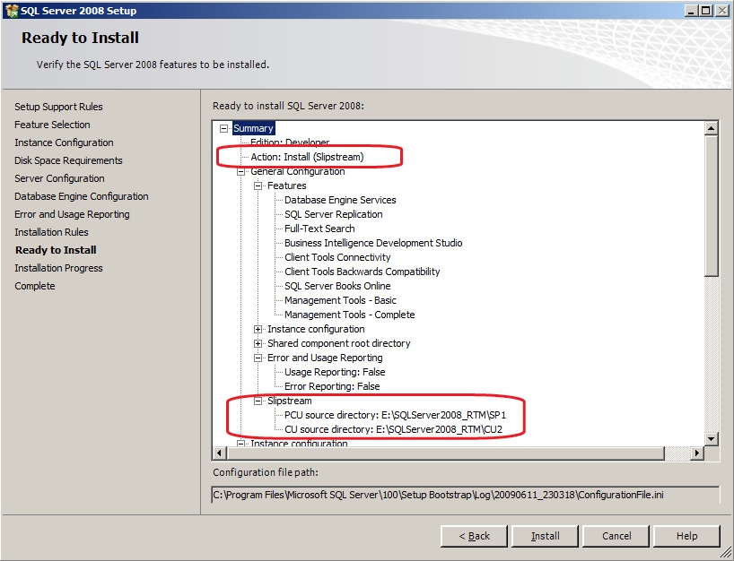The image size is (734, 561).
Task: Collapse the Features tree node
Action: 258,186
